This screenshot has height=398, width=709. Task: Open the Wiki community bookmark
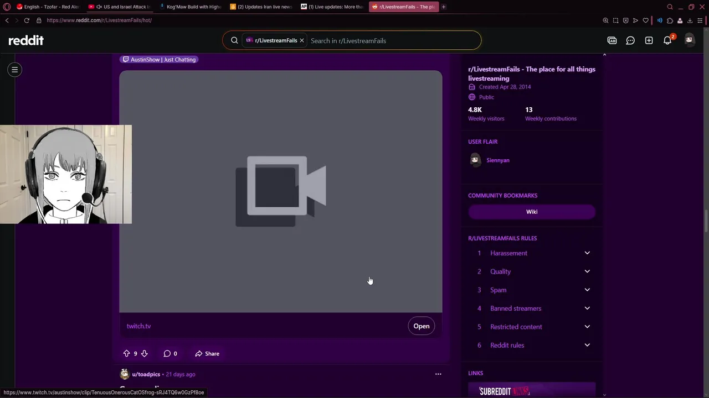point(532,212)
